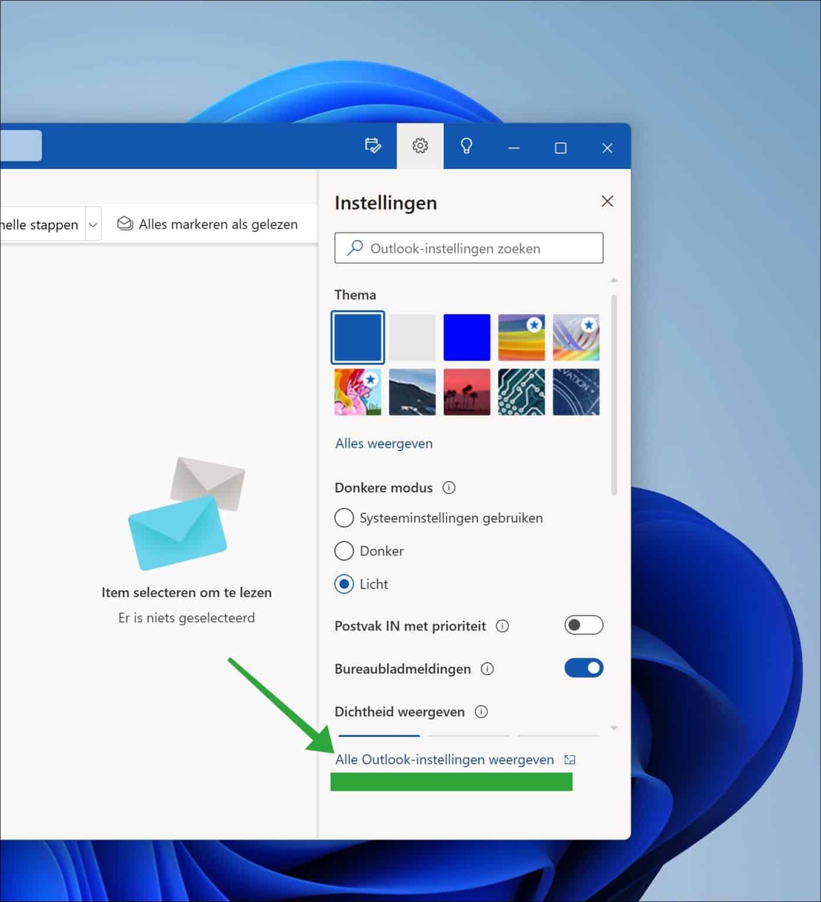Click the magnifier in the settings search box
821x902 pixels.
coord(354,248)
